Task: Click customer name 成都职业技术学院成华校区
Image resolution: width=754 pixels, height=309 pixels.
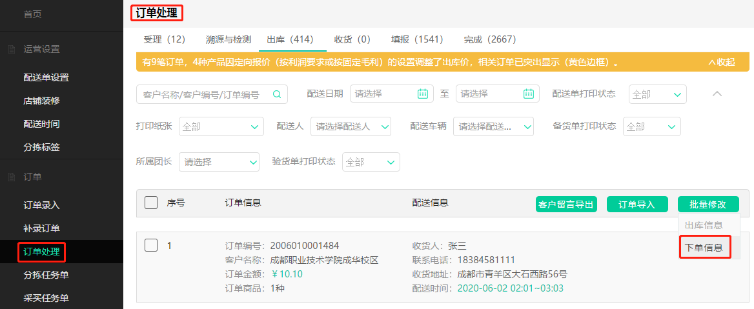Action: pos(325,261)
